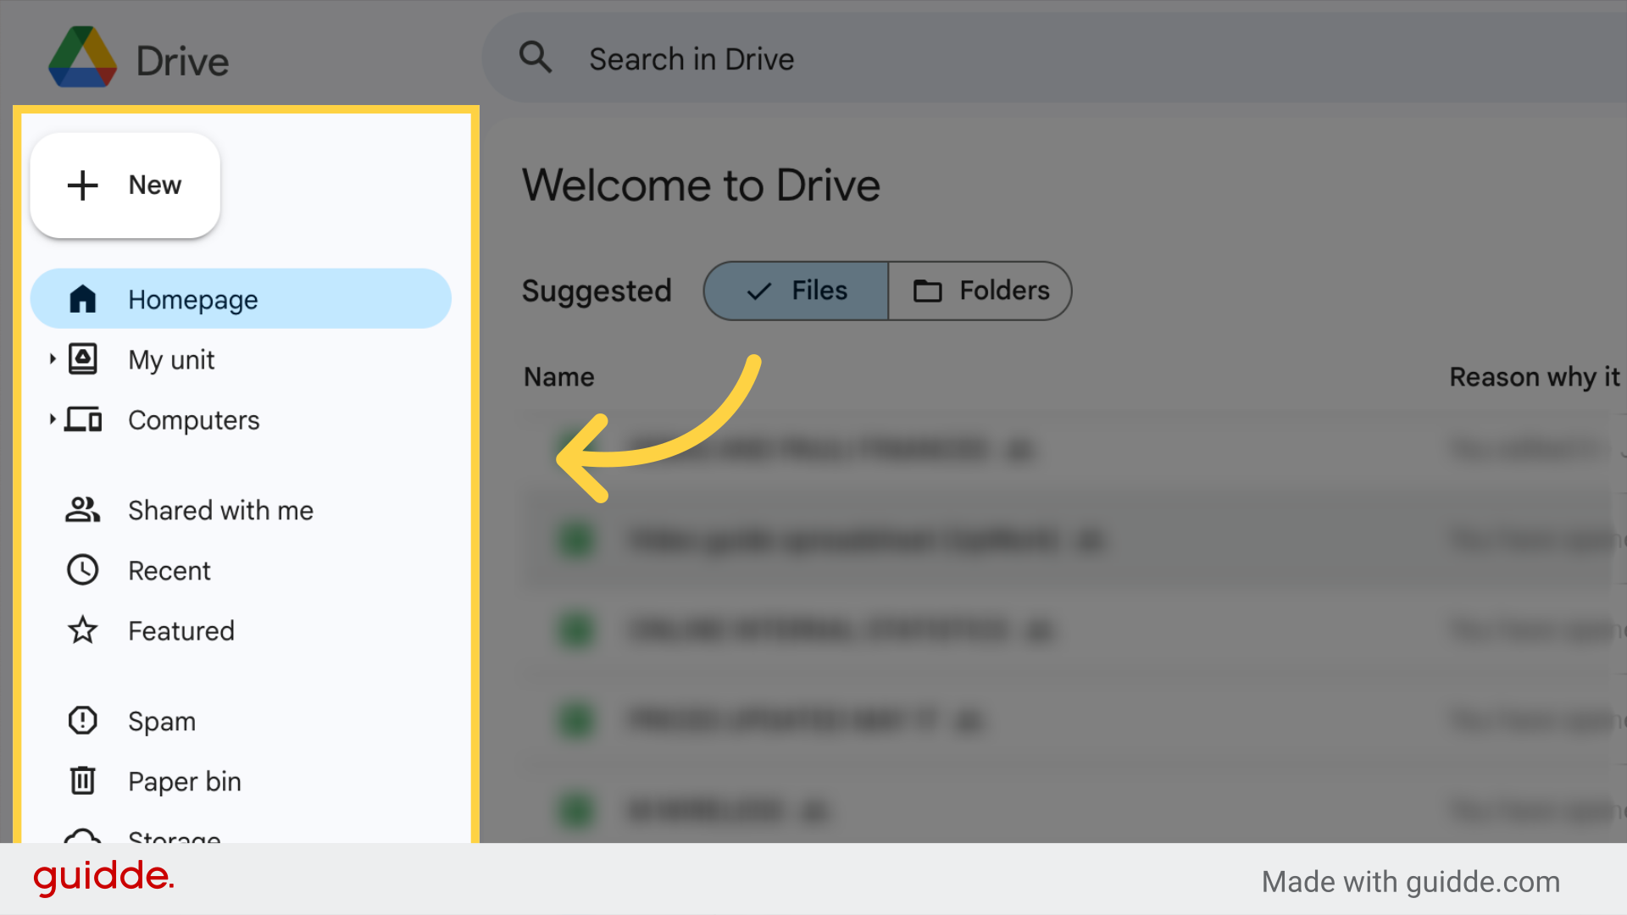The width and height of the screenshot is (1627, 915).
Task: Select the Files suggestion toggle
Action: tap(797, 291)
